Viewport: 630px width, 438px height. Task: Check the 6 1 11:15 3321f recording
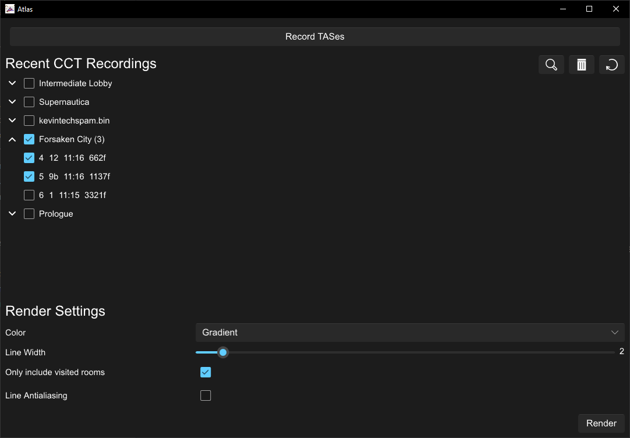coord(29,195)
